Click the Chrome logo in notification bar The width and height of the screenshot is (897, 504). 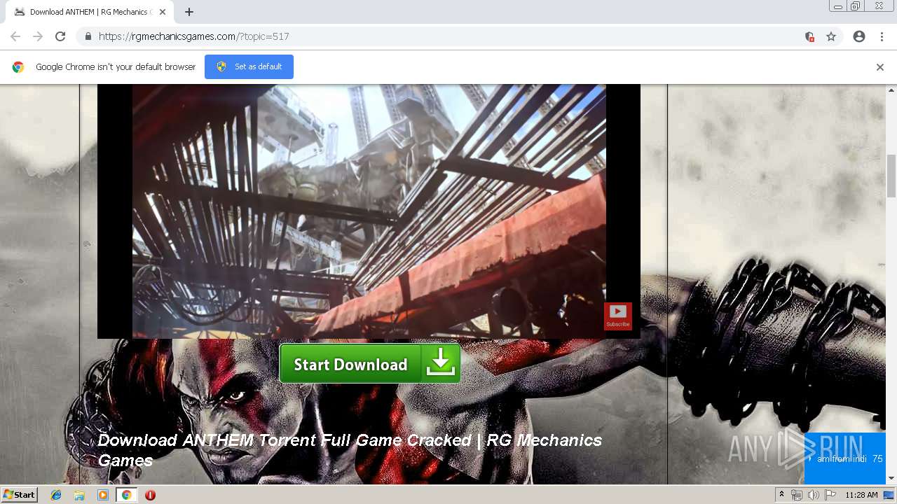tap(18, 67)
